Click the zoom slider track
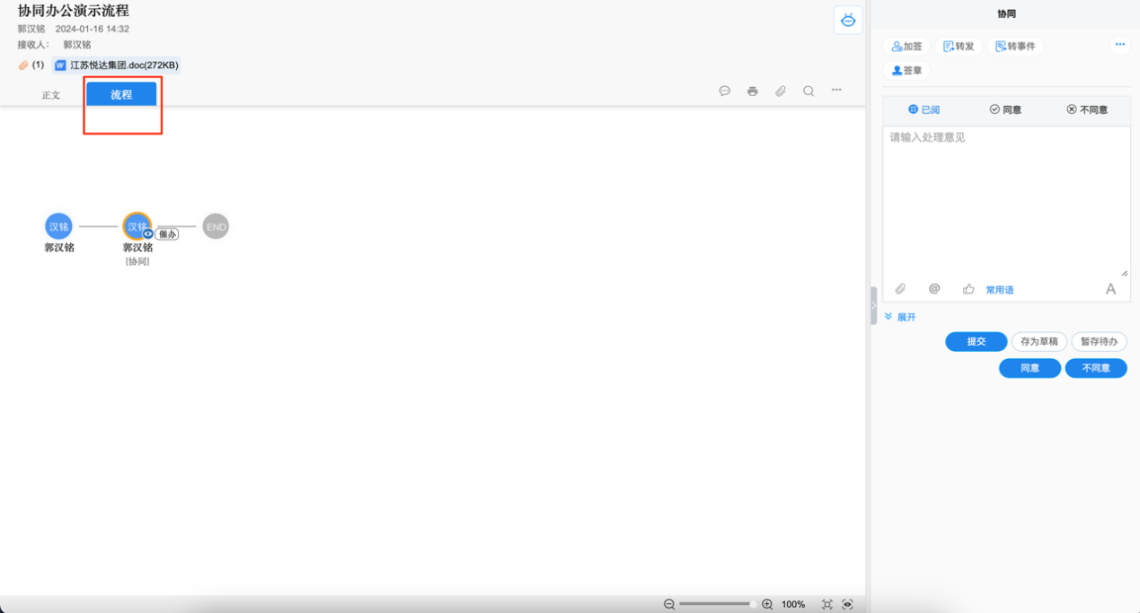The height and width of the screenshot is (613, 1140). point(715,604)
